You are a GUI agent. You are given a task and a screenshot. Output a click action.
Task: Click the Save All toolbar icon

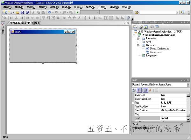coord(27,12)
